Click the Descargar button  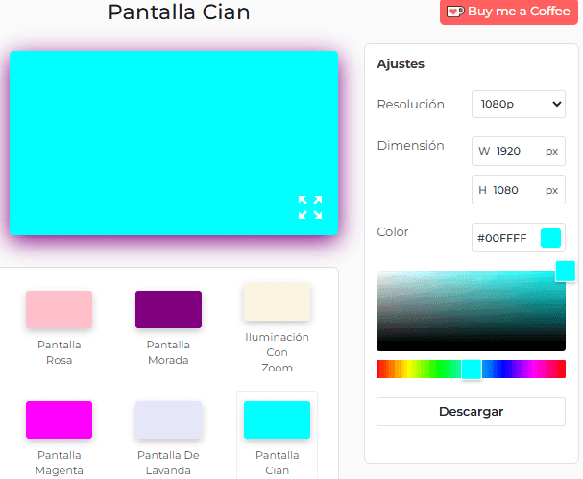(x=471, y=412)
